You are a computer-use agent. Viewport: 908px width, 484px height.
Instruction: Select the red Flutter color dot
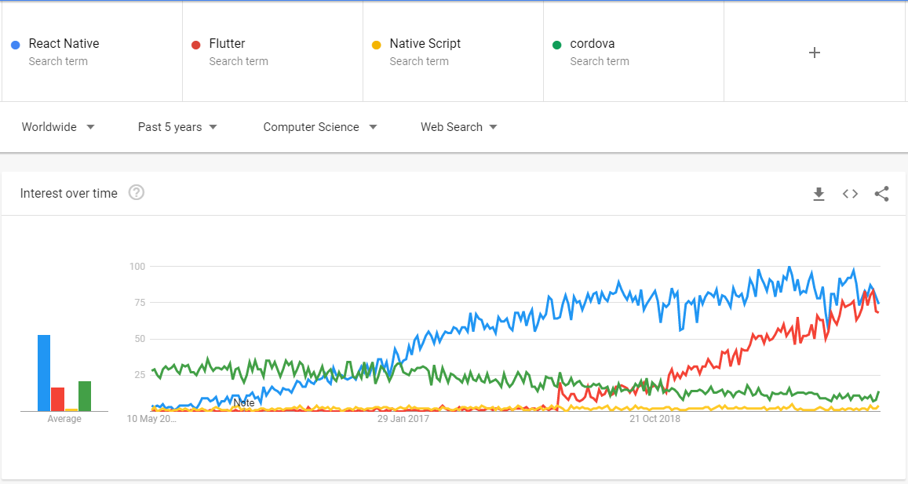[x=195, y=45]
